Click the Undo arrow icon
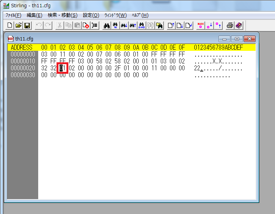The image size is (275, 214). click(x=39, y=26)
